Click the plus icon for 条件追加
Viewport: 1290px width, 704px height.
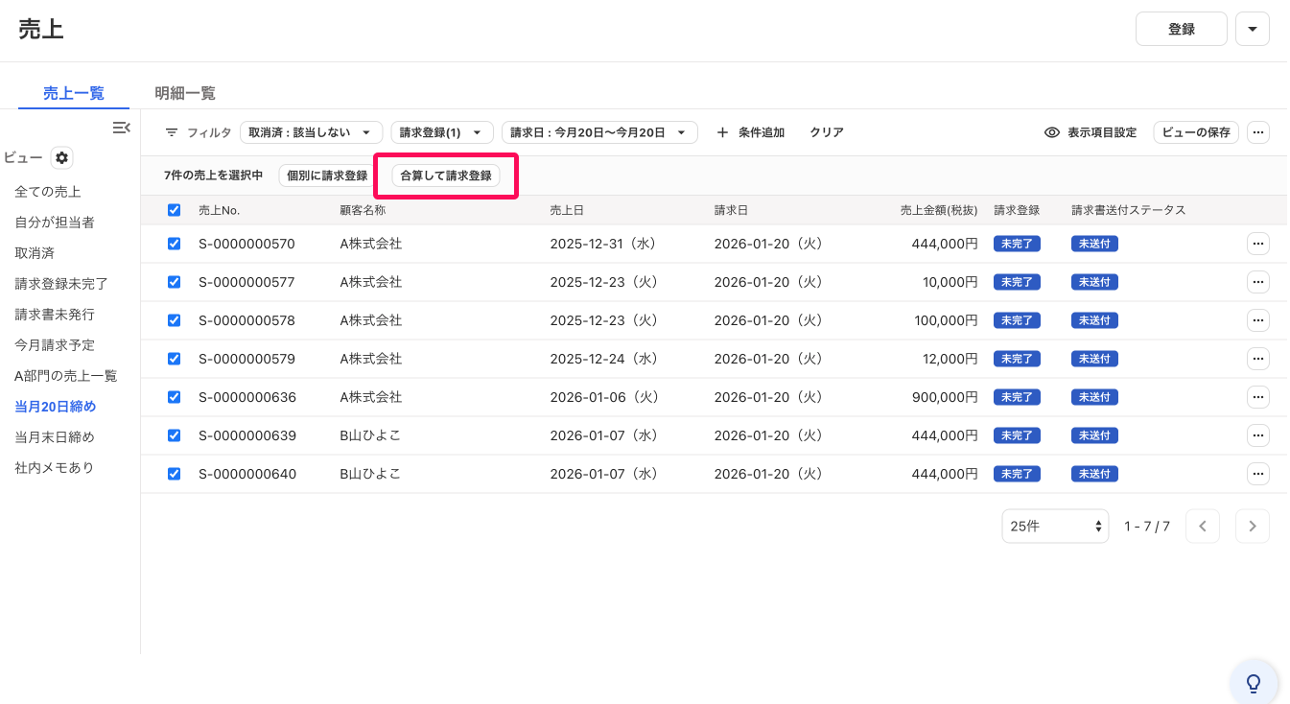[723, 132]
